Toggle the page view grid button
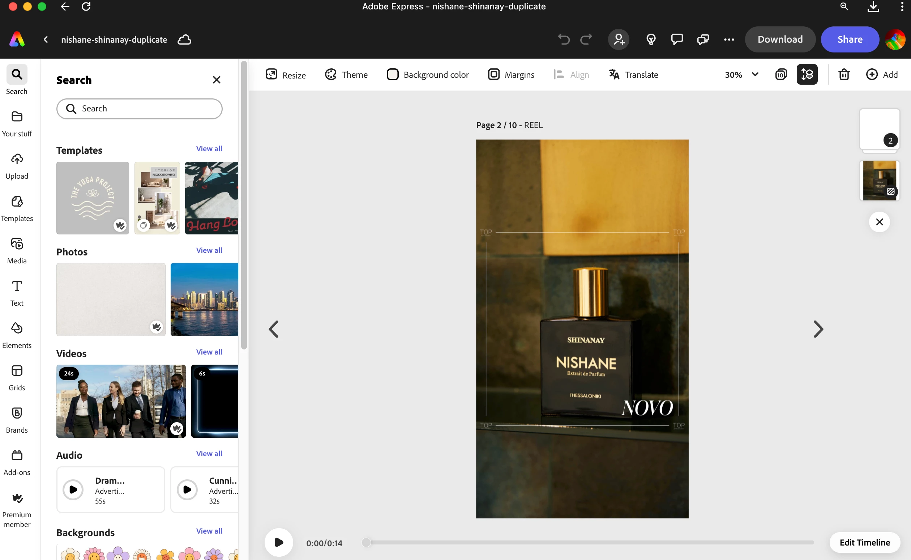Viewport: 911px width, 560px height. click(781, 75)
